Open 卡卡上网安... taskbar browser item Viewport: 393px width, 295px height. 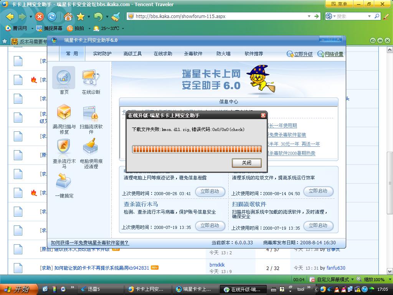[148, 289]
